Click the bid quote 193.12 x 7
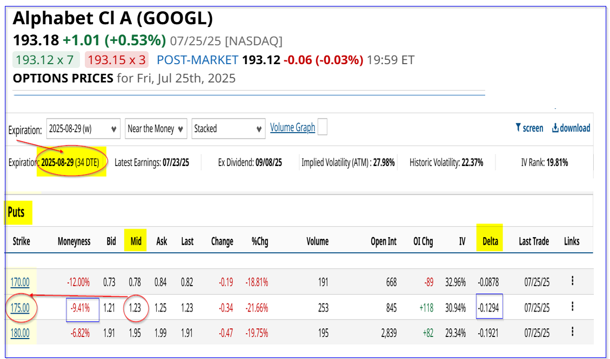The height and width of the screenshot is (359, 610). [x=46, y=60]
